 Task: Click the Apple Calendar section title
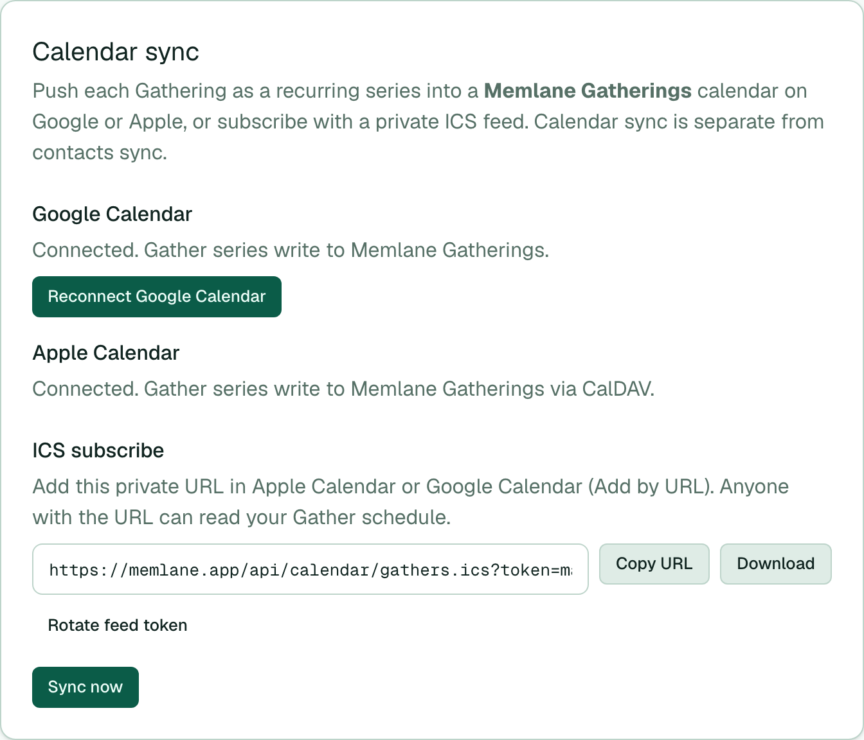click(106, 353)
